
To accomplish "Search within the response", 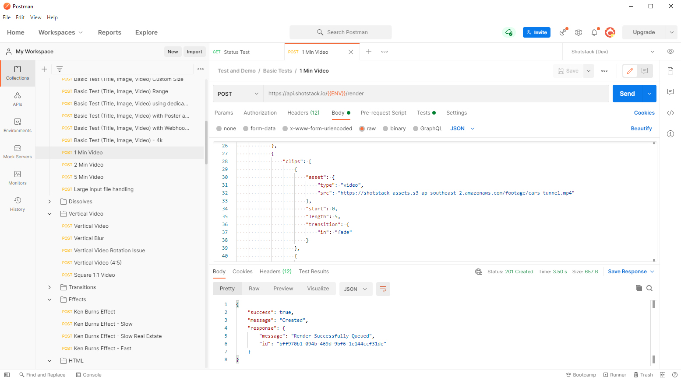I will 649,288.
